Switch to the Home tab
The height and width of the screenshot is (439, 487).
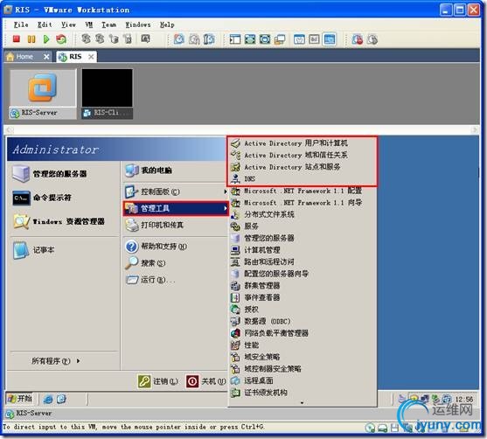pos(24,57)
